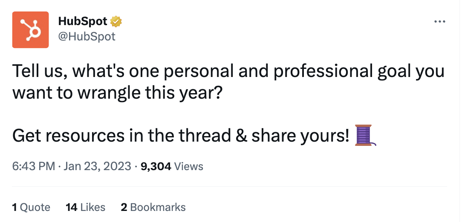This screenshot has width=462, height=222.
Task: Click the Jan 23, 2023 date
Action: 97,166
